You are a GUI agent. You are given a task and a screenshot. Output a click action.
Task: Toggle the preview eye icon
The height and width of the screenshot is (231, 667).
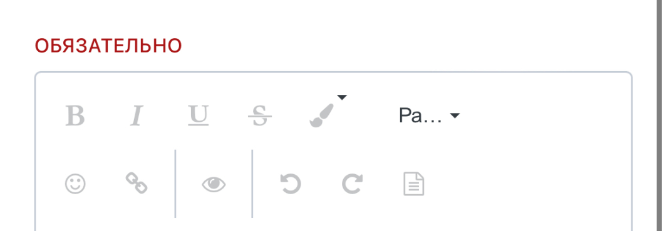(x=214, y=184)
